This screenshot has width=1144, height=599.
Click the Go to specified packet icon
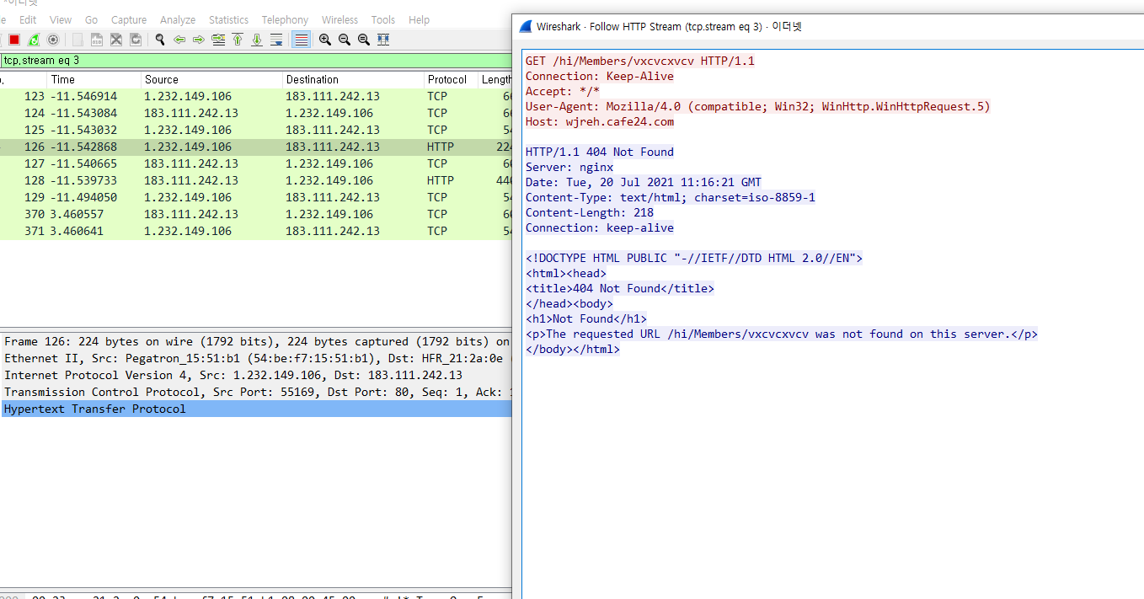coord(218,40)
